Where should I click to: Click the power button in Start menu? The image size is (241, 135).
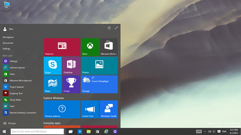[x=109, y=28]
